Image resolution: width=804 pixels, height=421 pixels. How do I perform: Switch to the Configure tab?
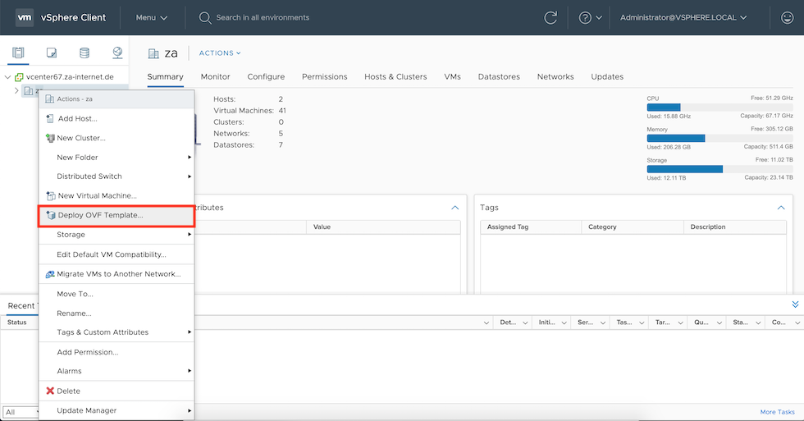(266, 77)
